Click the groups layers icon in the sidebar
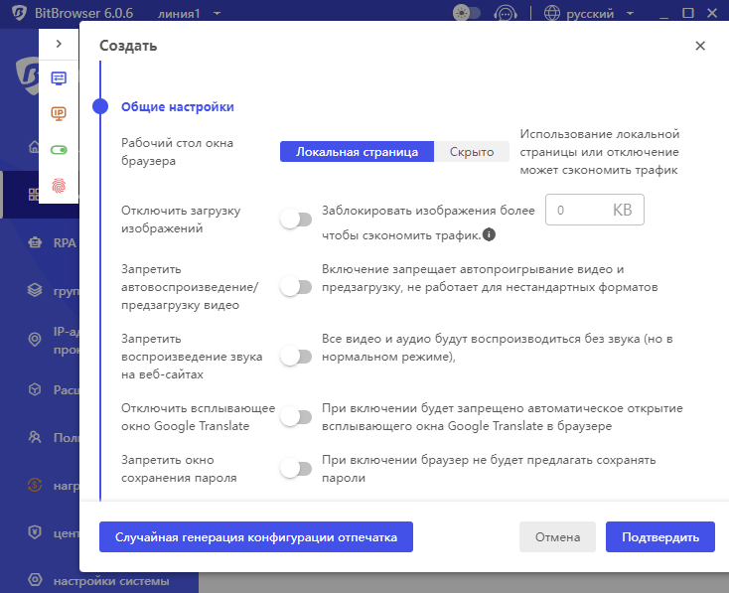This screenshot has height=593, width=729. coord(35,290)
